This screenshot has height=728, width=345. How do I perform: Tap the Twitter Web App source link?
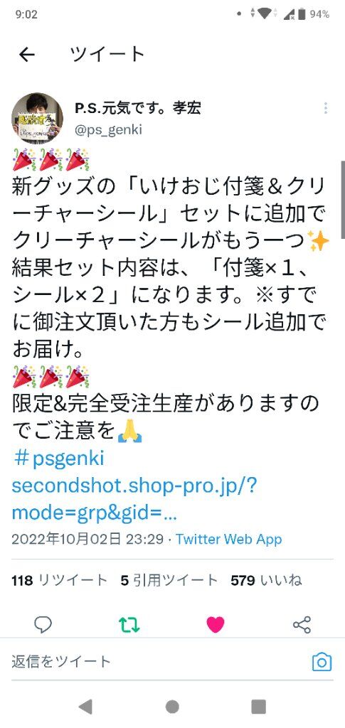(x=229, y=539)
